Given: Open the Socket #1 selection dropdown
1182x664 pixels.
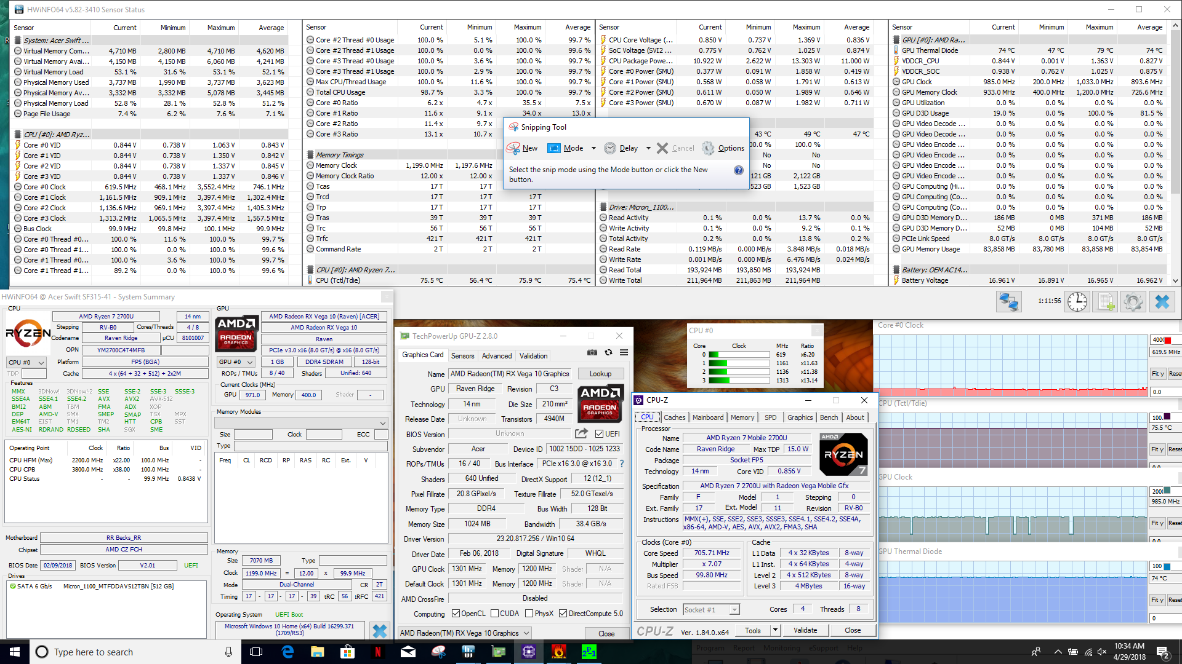Looking at the screenshot, I should (x=711, y=610).
